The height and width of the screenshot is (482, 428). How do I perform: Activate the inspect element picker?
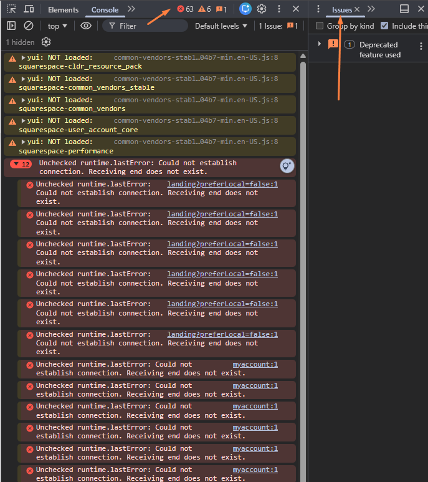pos(11,9)
